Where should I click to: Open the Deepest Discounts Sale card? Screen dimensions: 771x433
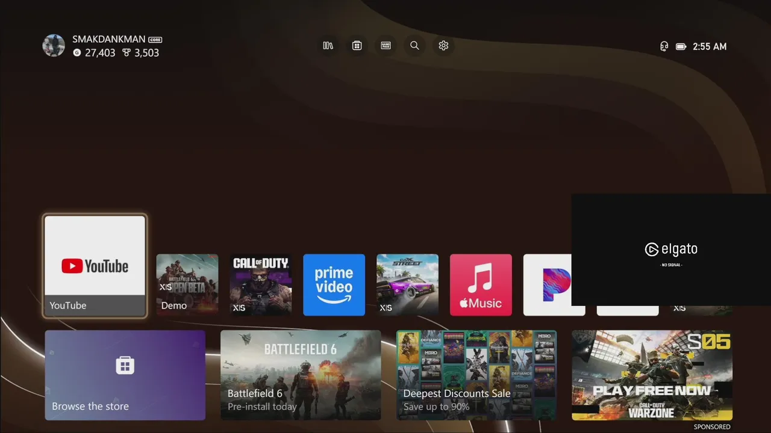476,375
